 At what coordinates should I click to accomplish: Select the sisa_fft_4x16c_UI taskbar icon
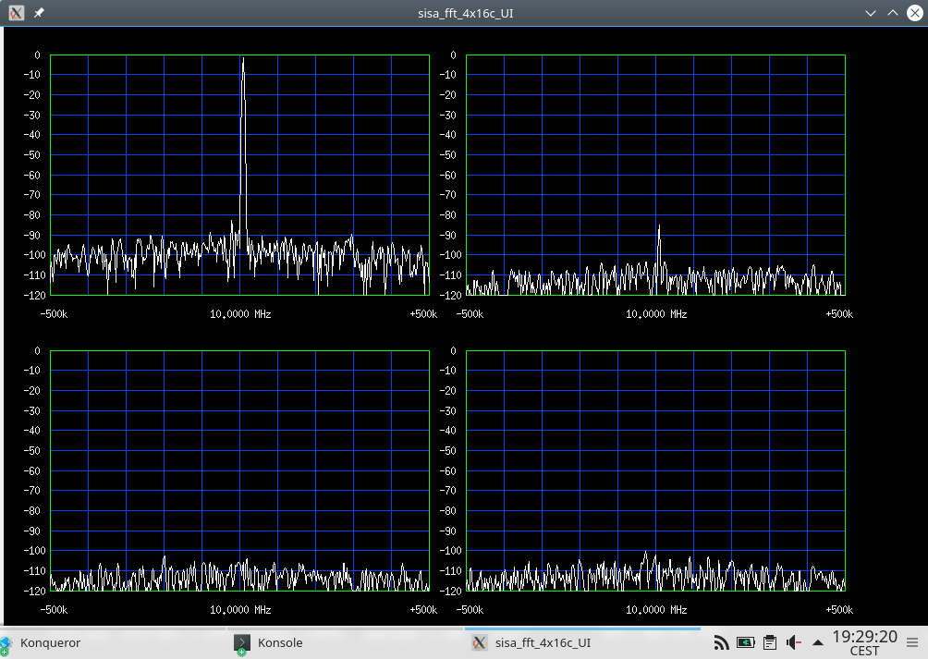pos(479,641)
